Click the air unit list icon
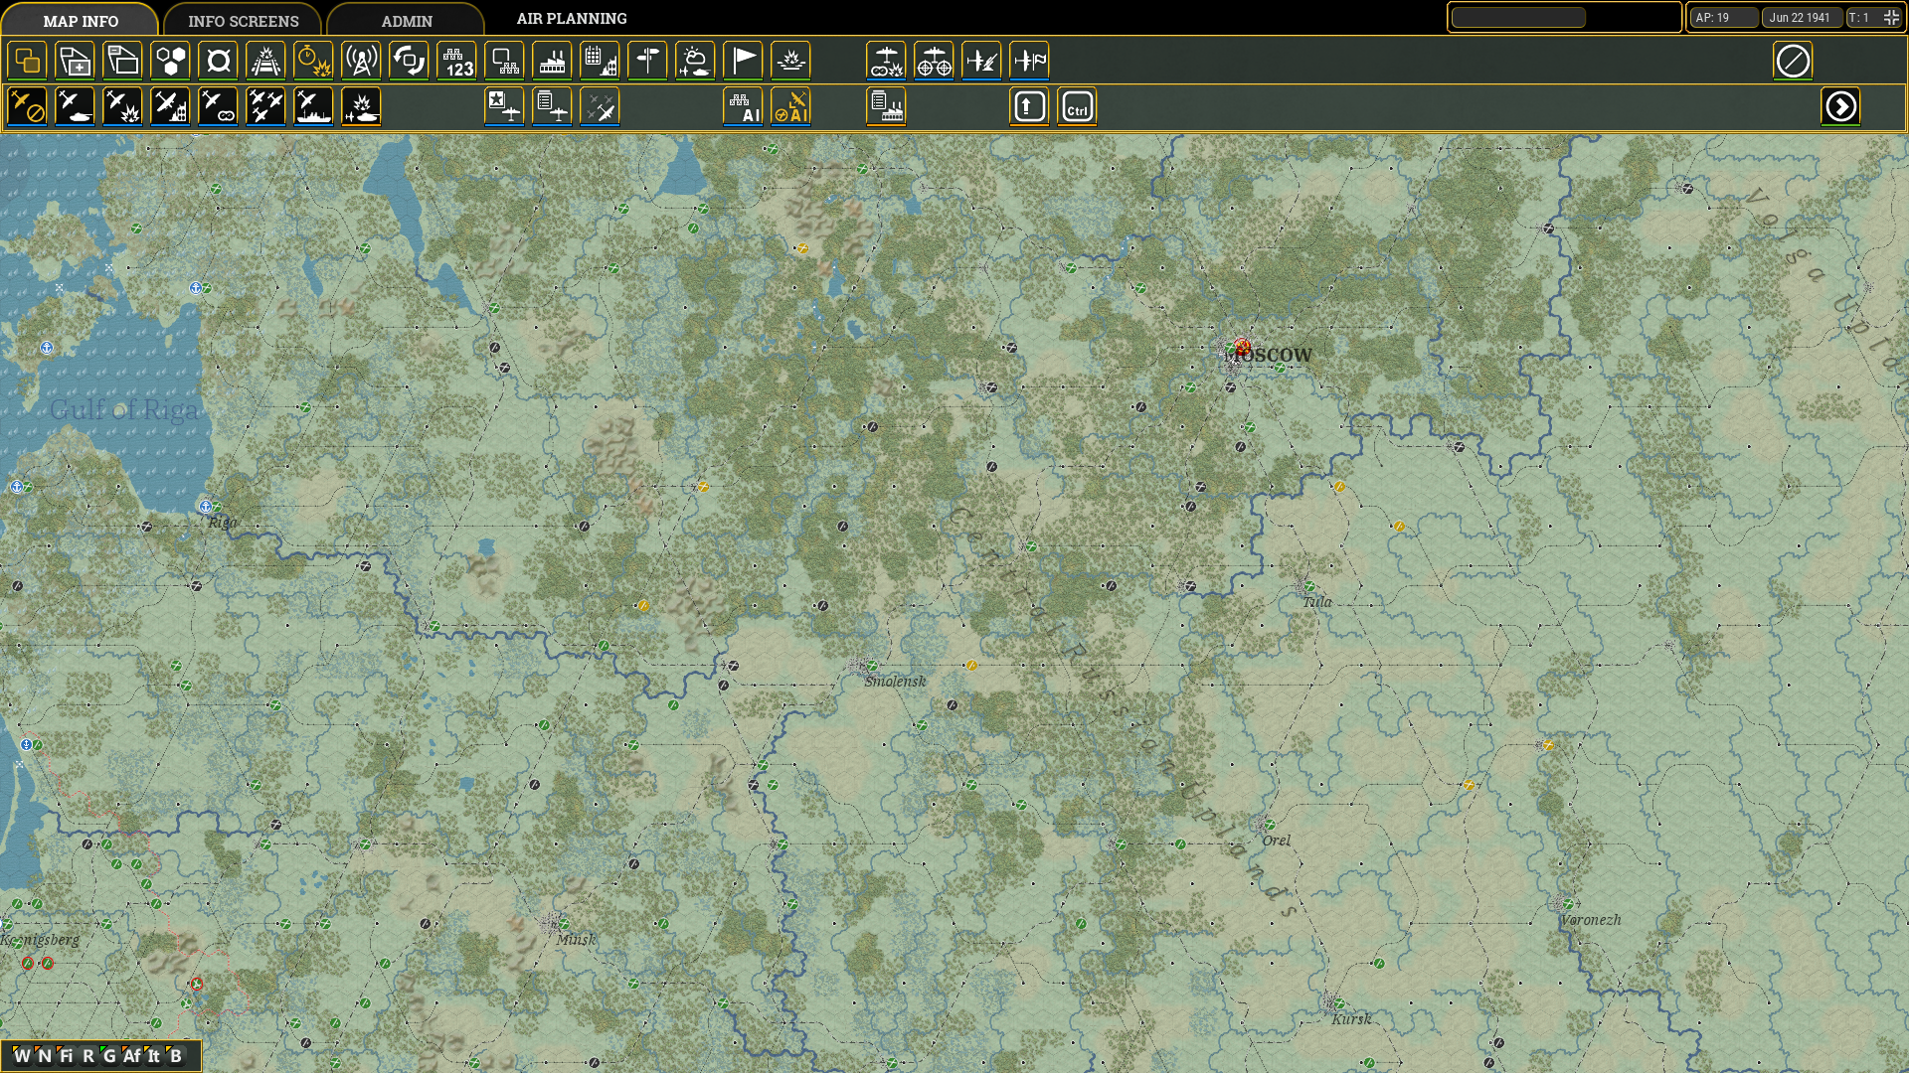The height and width of the screenshot is (1073, 1909). pyautogui.click(x=552, y=106)
